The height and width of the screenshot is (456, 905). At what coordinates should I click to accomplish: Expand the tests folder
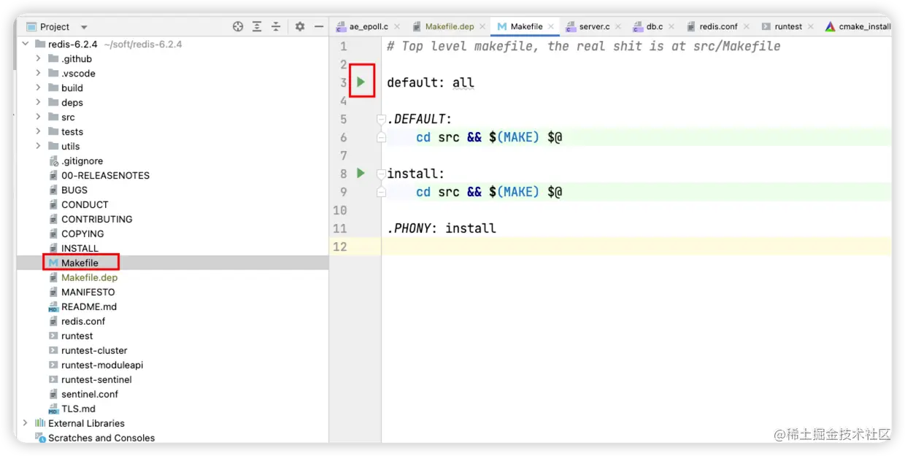pos(38,131)
